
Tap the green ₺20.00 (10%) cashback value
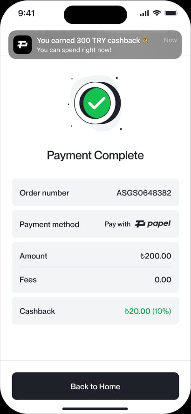148,311
